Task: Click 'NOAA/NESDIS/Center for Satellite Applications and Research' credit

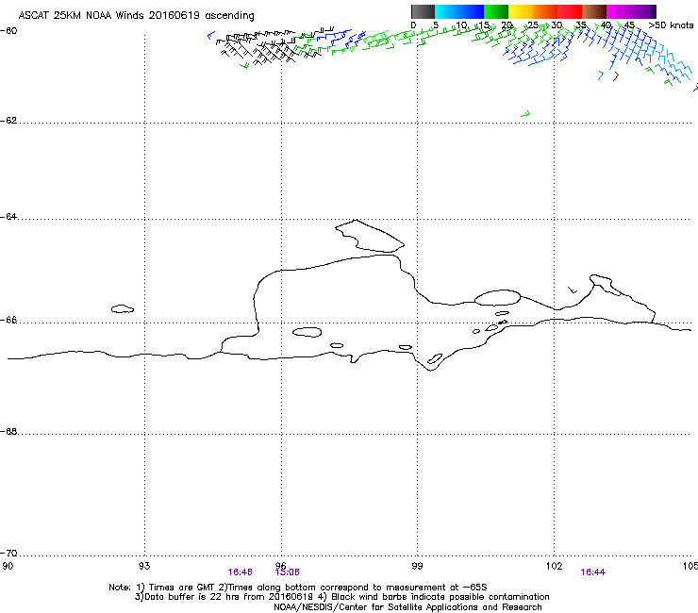Action: 407,607
